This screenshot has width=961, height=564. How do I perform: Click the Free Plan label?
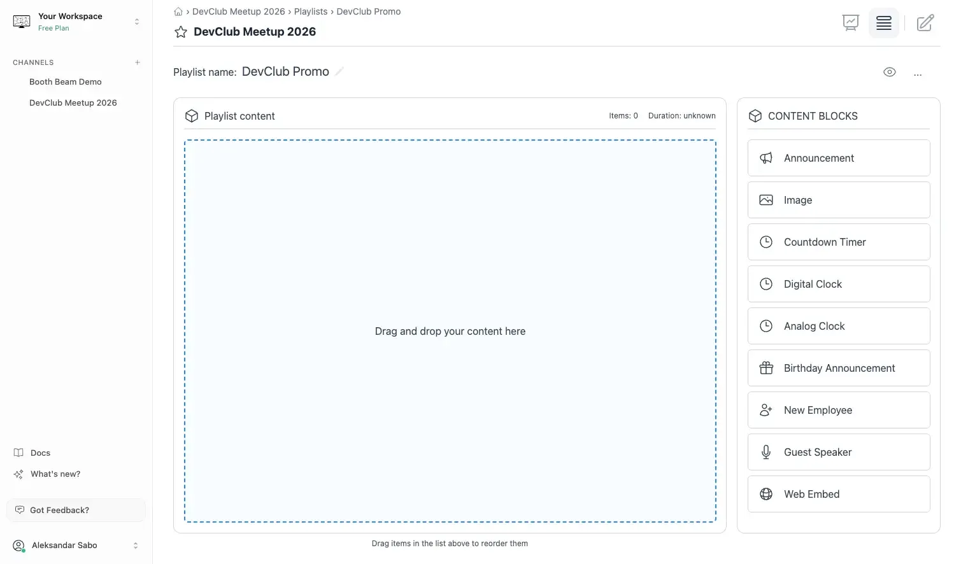click(x=53, y=28)
